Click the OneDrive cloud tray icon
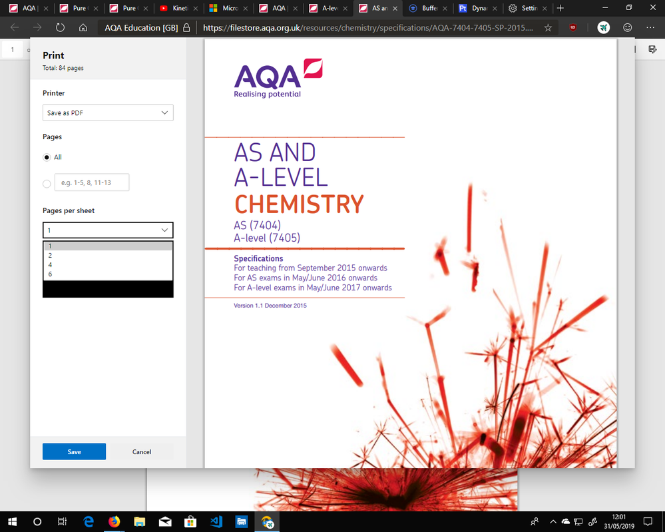The height and width of the screenshot is (532, 665). pyautogui.click(x=566, y=521)
